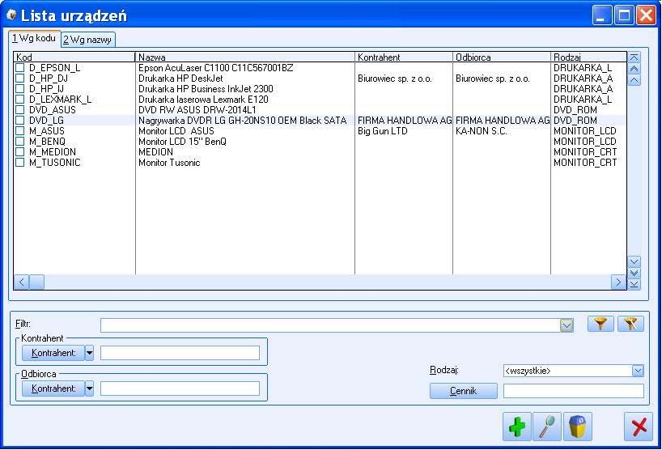This screenshot has width=662, height=450.
Task: Delete device using trash bin icon
Action: [x=578, y=427]
